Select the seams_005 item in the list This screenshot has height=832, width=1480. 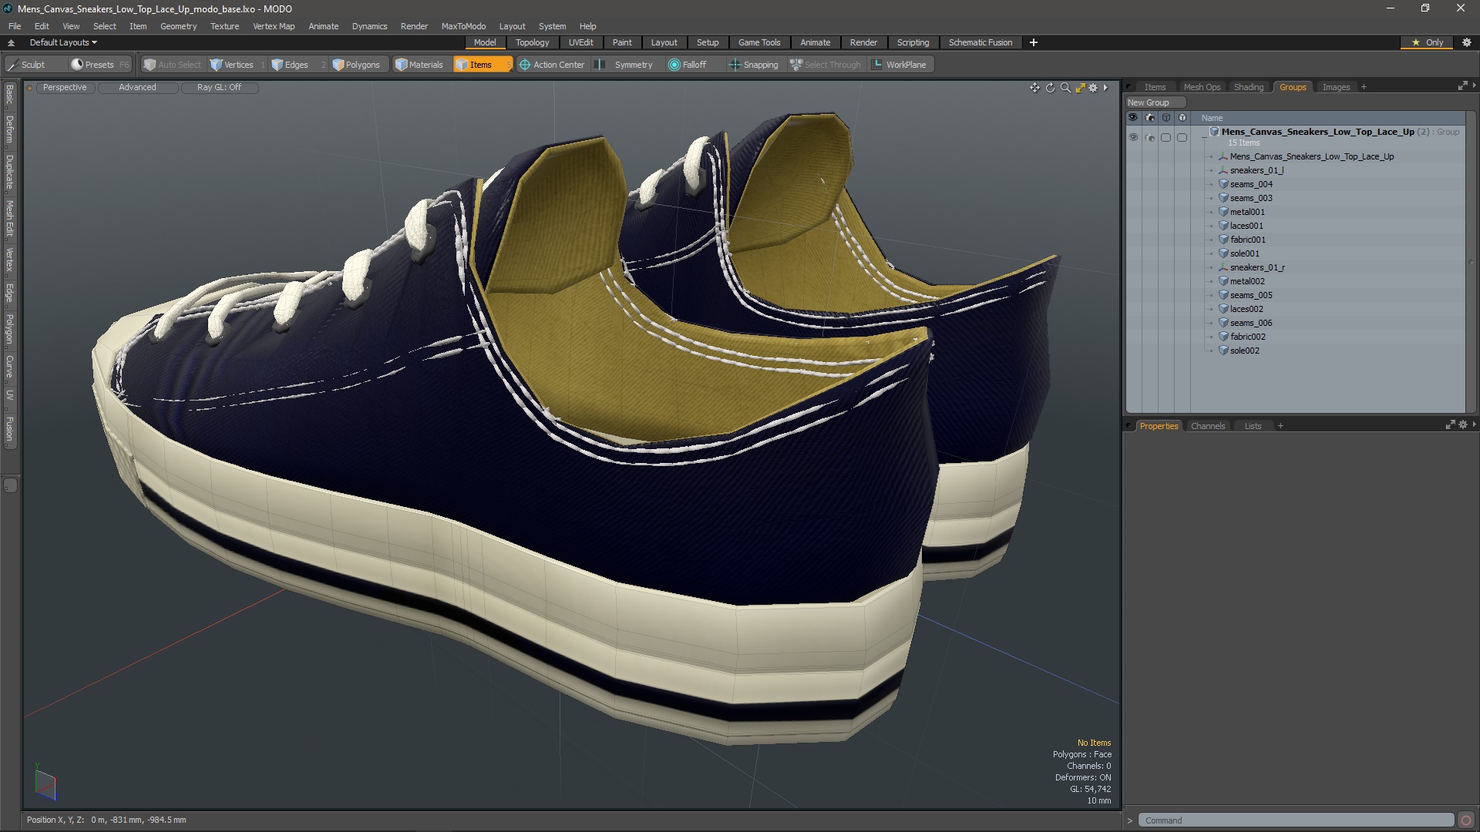(x=1250, y=295)
